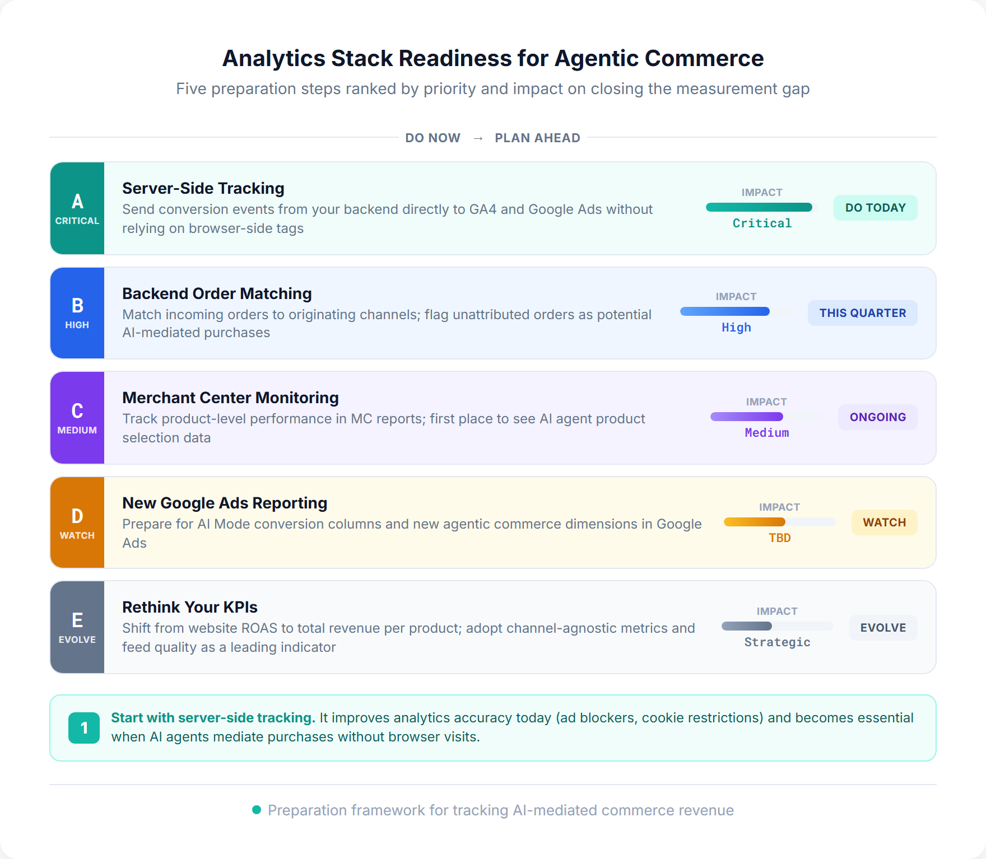Screen dimensions: 986x859
Task: Switch to the "PLAN AHEAD" section
Action: (x=537, y=138)
